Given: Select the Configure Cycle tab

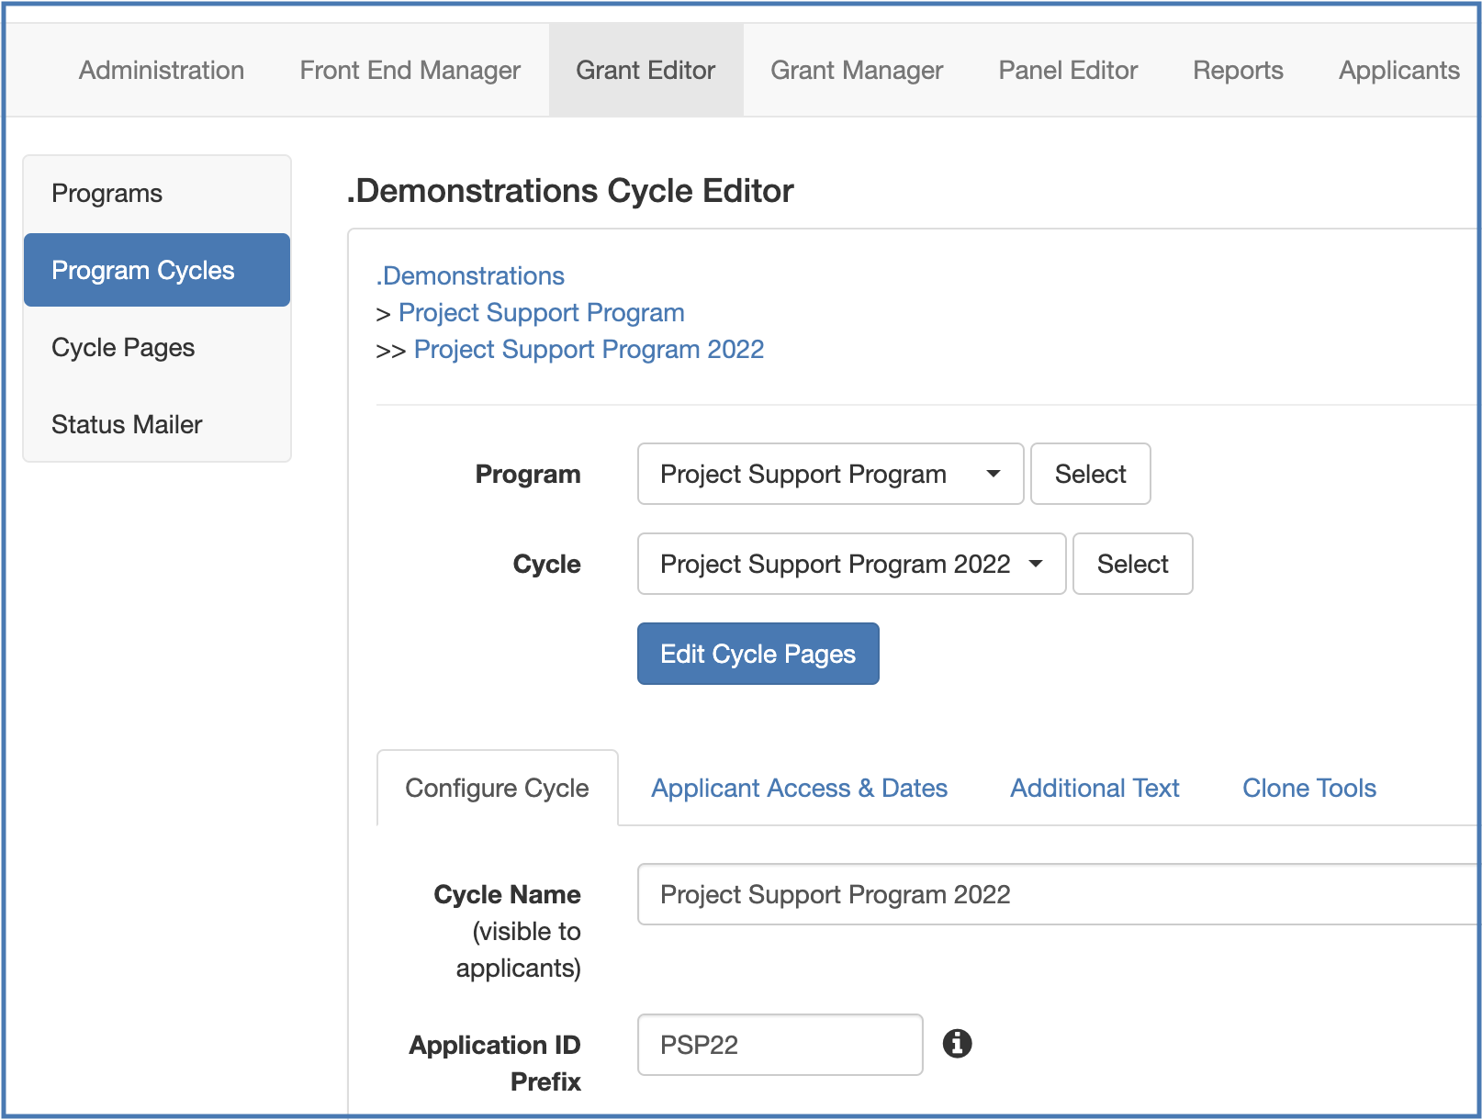Looking at the screenshot, I should 497,788.
